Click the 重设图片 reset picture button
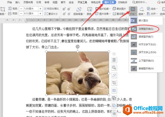Viewport: 165px width, 117px height. click(x=119, y=14)
